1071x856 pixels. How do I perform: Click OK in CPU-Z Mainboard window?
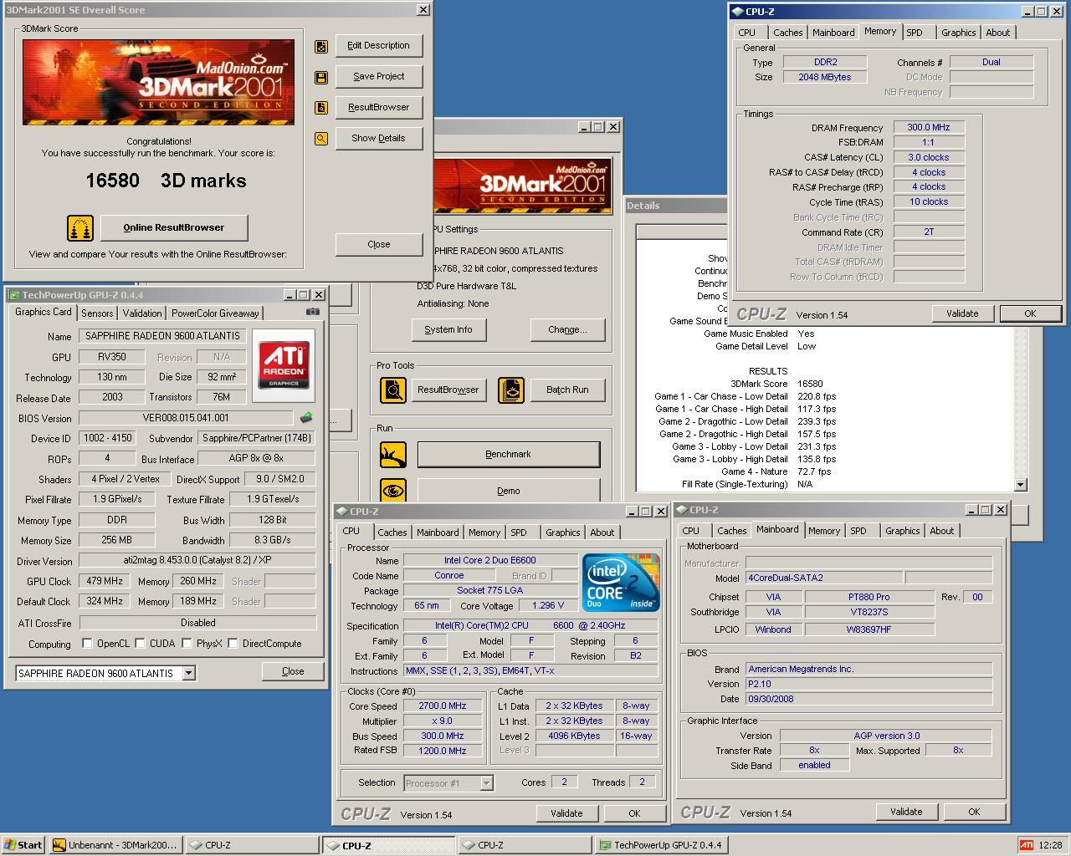pos(974,812)
